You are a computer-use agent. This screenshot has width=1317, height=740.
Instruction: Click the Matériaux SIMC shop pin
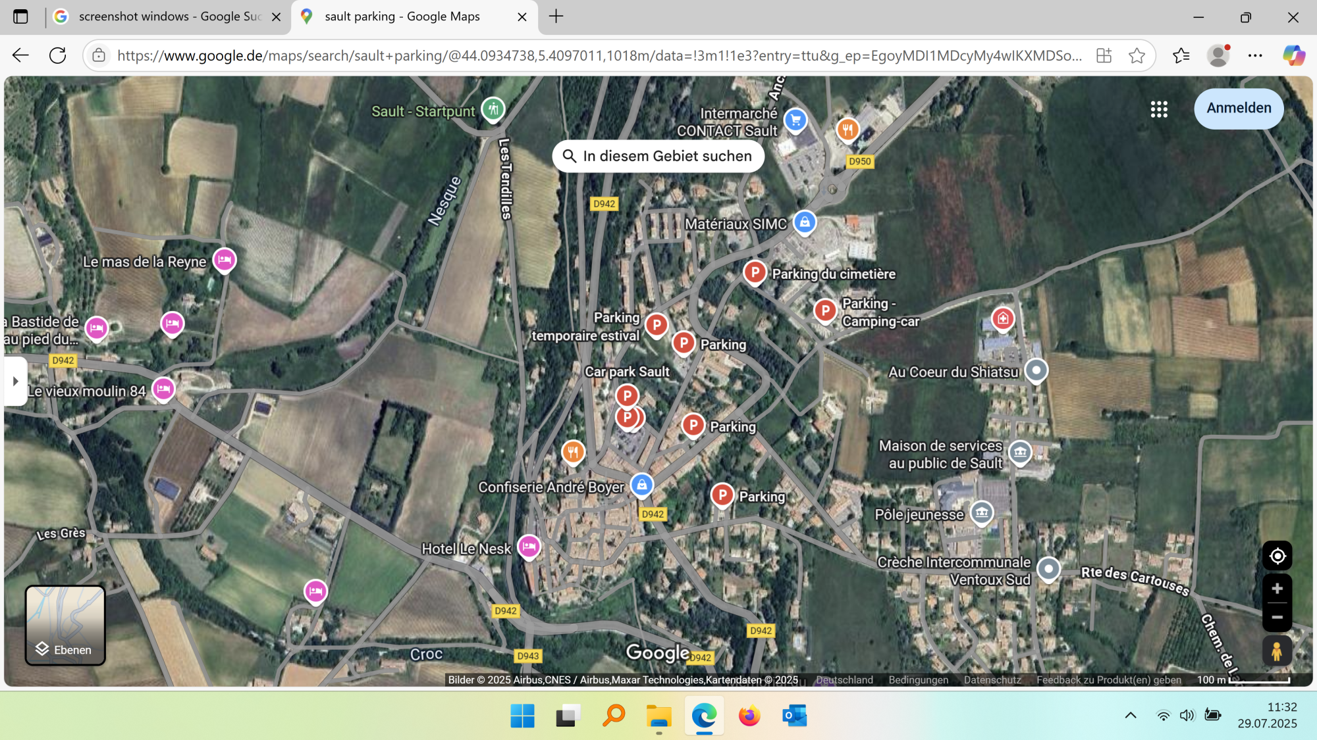(x=805, y=222)
